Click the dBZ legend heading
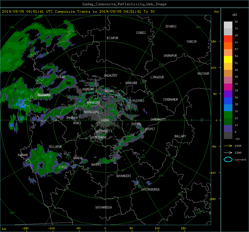 (235, 15)
